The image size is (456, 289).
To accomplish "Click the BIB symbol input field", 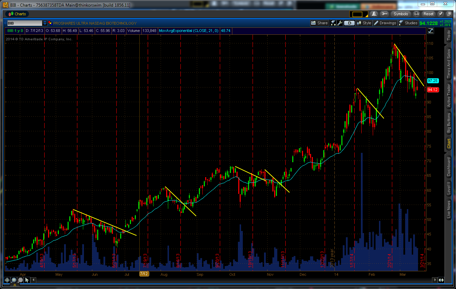I will [24, 23].
